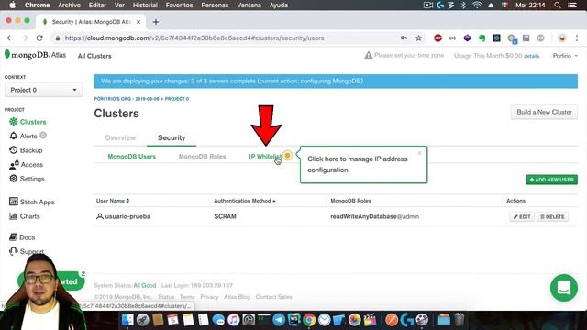This screenshot has height=330, width=587.
Task: Open a new browser tab
Action: pos(156,22)
